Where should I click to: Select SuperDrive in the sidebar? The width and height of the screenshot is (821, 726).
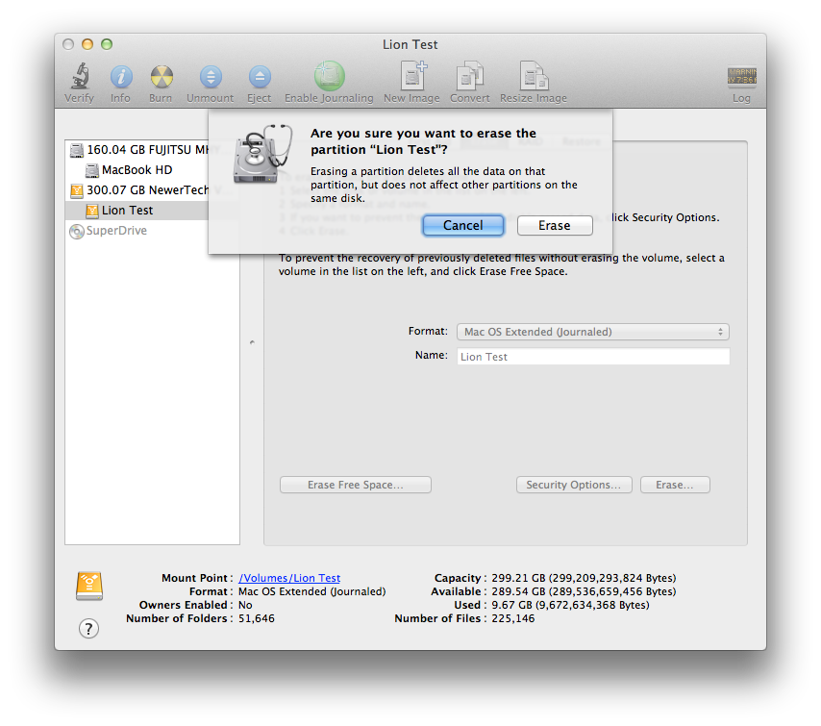click(152, 231)
